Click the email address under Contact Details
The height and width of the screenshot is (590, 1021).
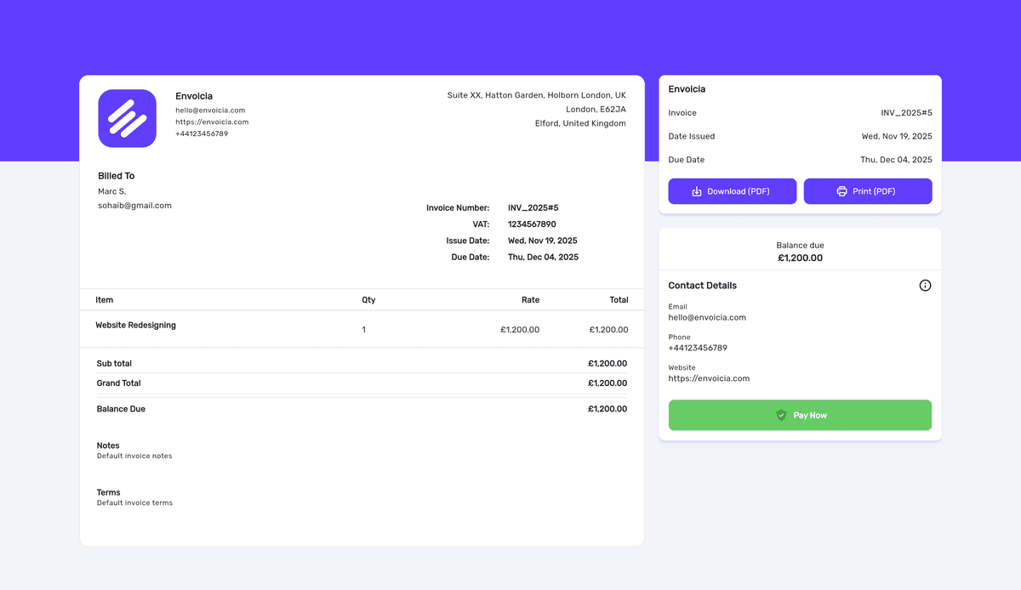pos(708,316)
